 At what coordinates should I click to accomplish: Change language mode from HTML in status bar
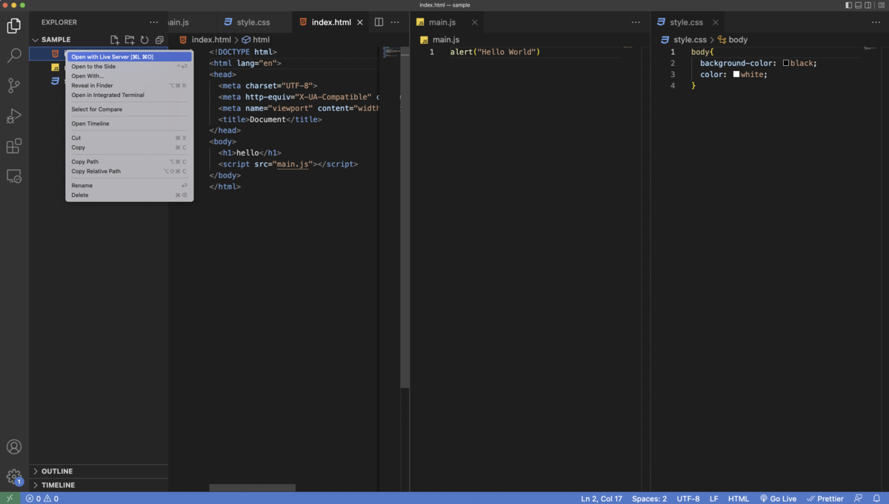point(739,498)
